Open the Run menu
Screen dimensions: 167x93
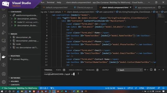coord(43,2)
